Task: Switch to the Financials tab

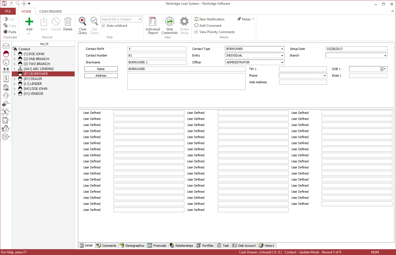Action: coord(157,245)
